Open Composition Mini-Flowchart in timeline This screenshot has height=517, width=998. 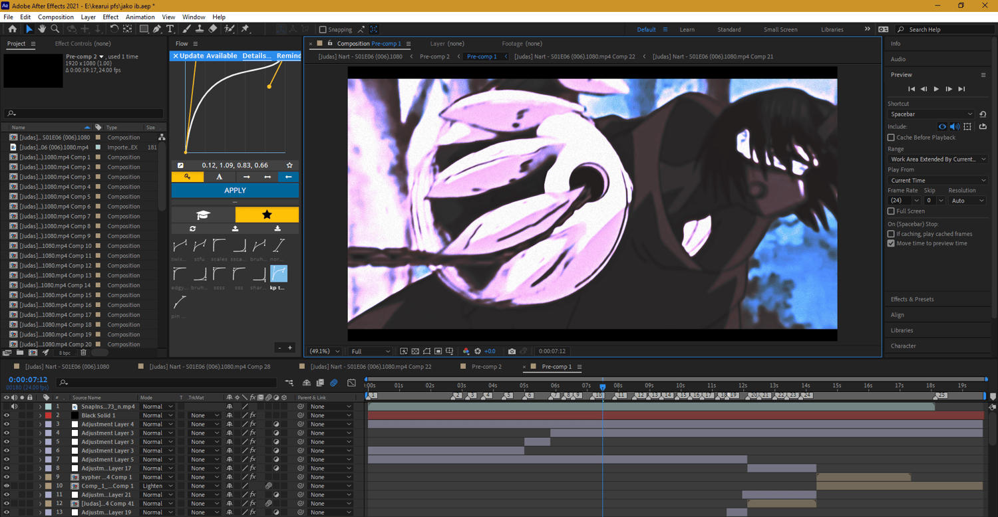coord(289,383)
